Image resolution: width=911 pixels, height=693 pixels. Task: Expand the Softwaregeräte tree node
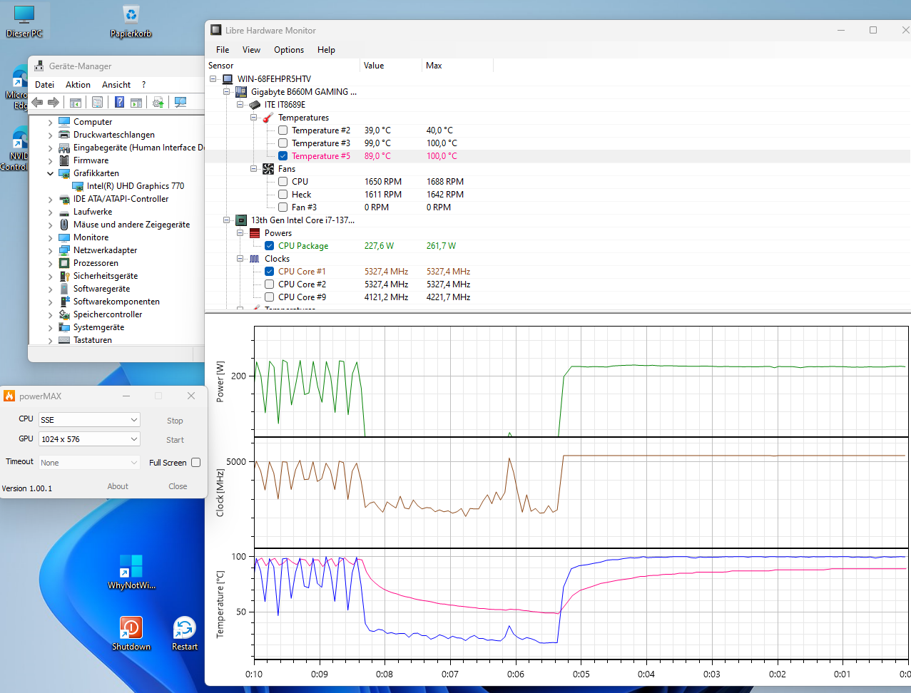51,289
